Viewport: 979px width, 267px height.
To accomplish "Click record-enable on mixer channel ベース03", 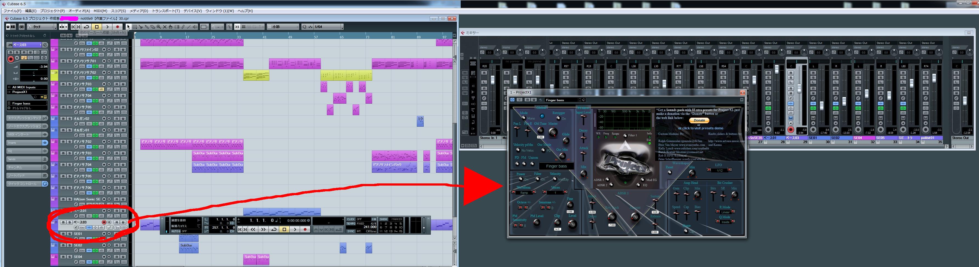I will point(791,130).
